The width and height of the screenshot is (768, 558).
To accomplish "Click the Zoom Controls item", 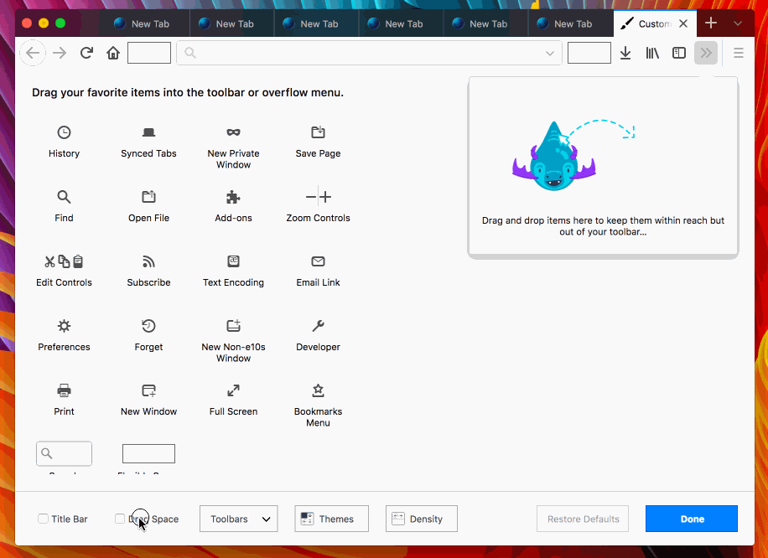I will (319, 206).
